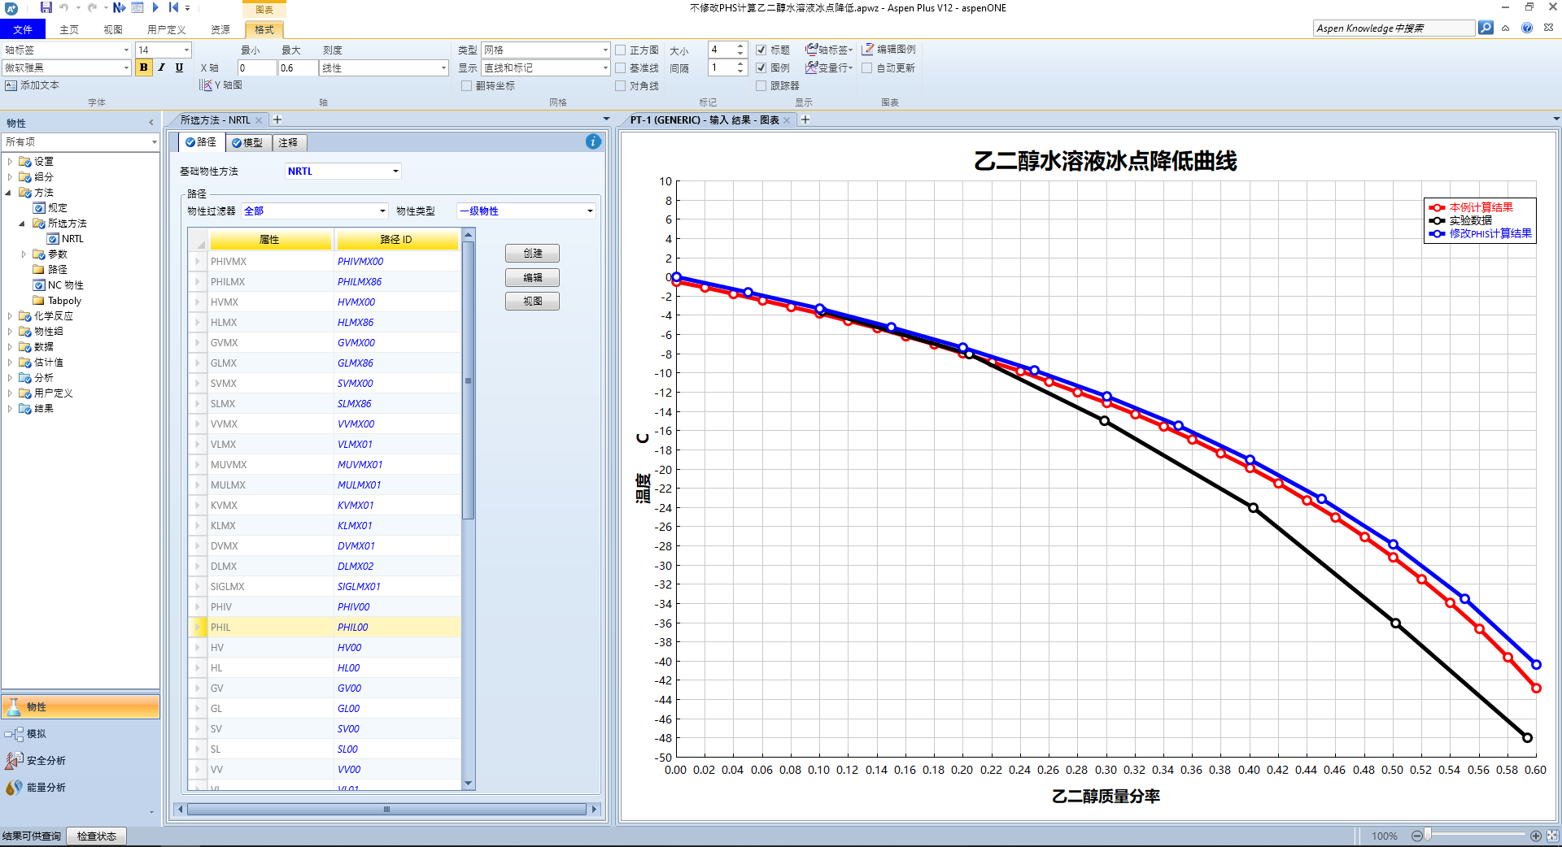Click the blue info icon in methods form
The height and width of the screenshot is (847, 1562).
[x=593, y=141]
